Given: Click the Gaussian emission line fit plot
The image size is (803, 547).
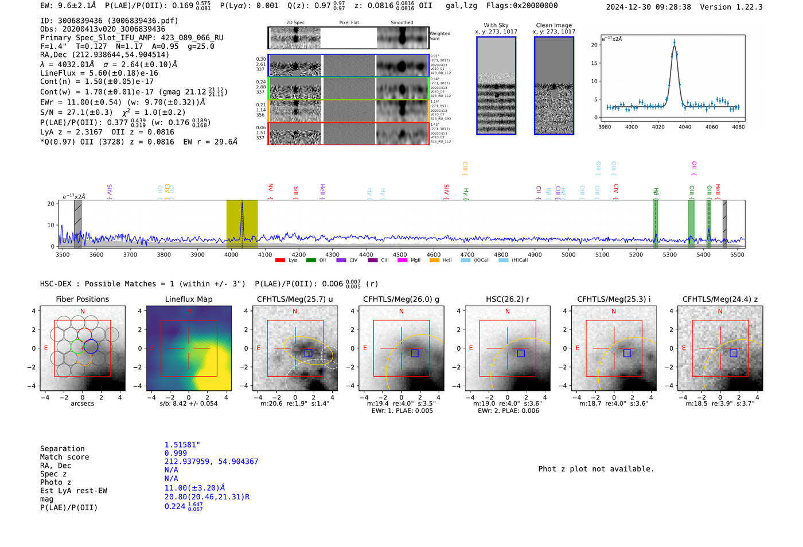Looking at the screenshot, I should (672, 78).
